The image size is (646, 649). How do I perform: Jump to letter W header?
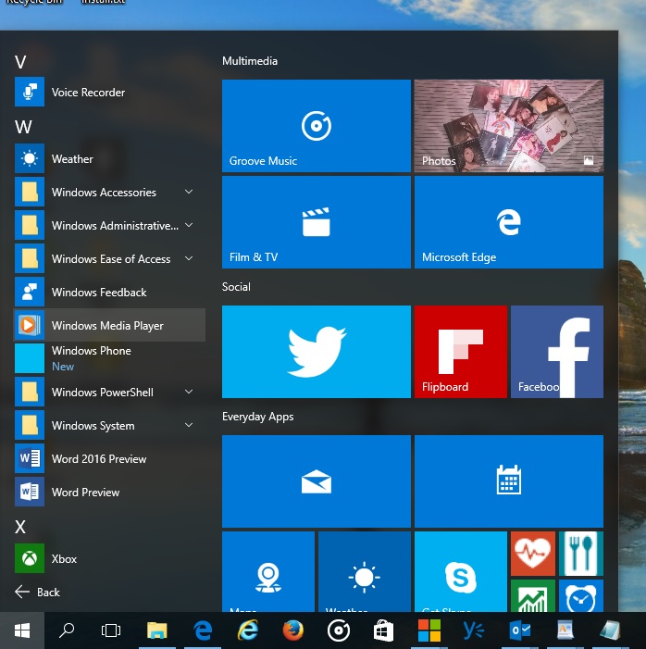[x=23, y=127]
